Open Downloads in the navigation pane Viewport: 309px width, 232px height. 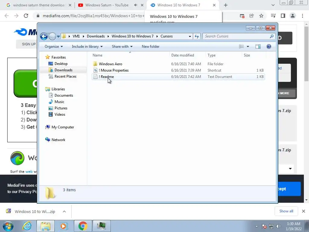[63, 70]
